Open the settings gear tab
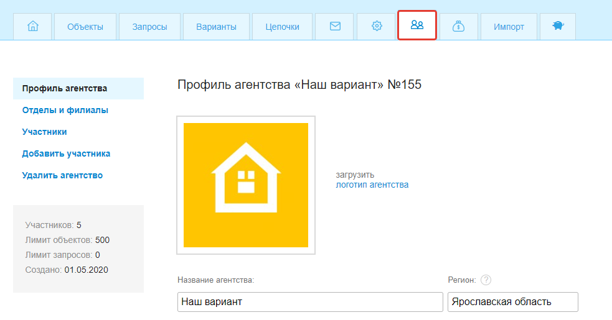The image size is (612, 320). point(376,27)
